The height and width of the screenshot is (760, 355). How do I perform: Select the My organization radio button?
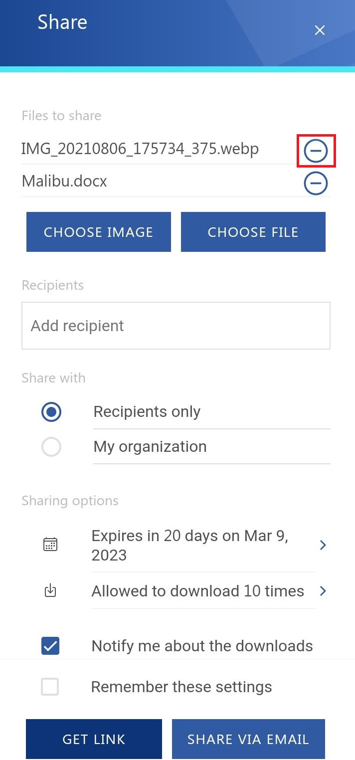[51, 447]
